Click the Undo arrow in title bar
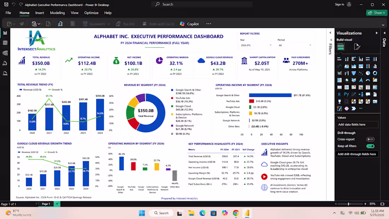This screenshot has height=219, width=389. click(14, 5)
